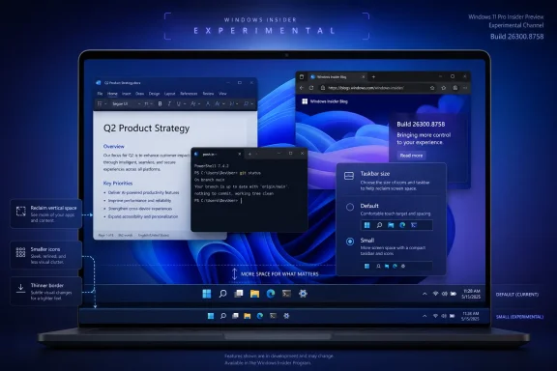Go back in the Edge browser
This screenshot has width=557, height=371.
point(302,88)
